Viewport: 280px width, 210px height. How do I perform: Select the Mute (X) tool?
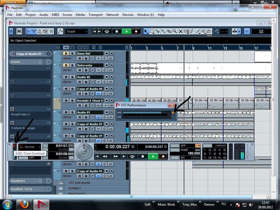pos(180,31)
